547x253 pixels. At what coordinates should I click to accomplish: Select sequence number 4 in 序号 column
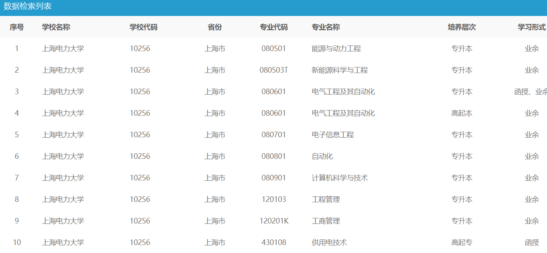pyautogui.click(x=17, y=113)
